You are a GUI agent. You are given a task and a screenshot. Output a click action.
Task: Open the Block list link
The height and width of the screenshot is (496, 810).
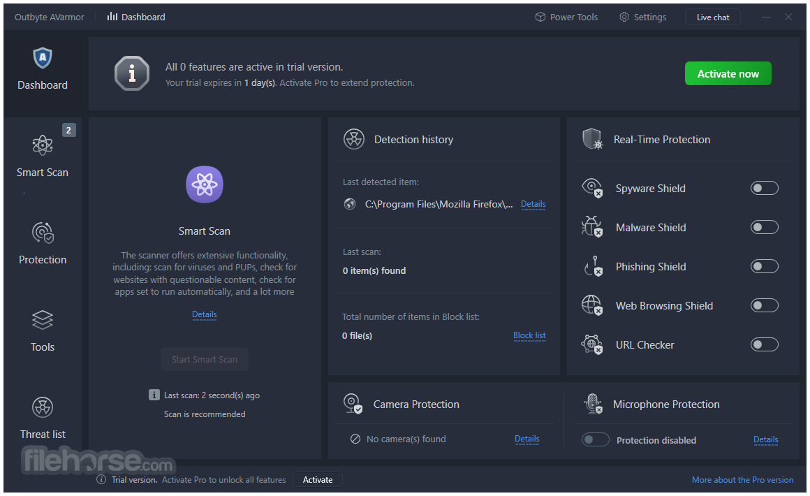coord(529,336)
